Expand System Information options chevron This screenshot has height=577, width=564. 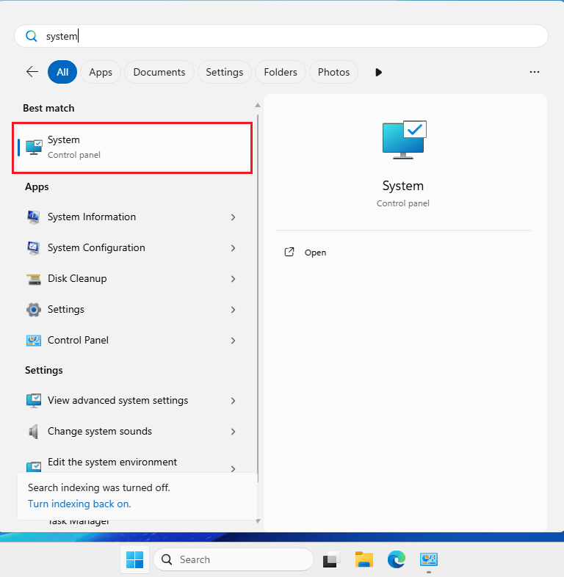(233, 217)
